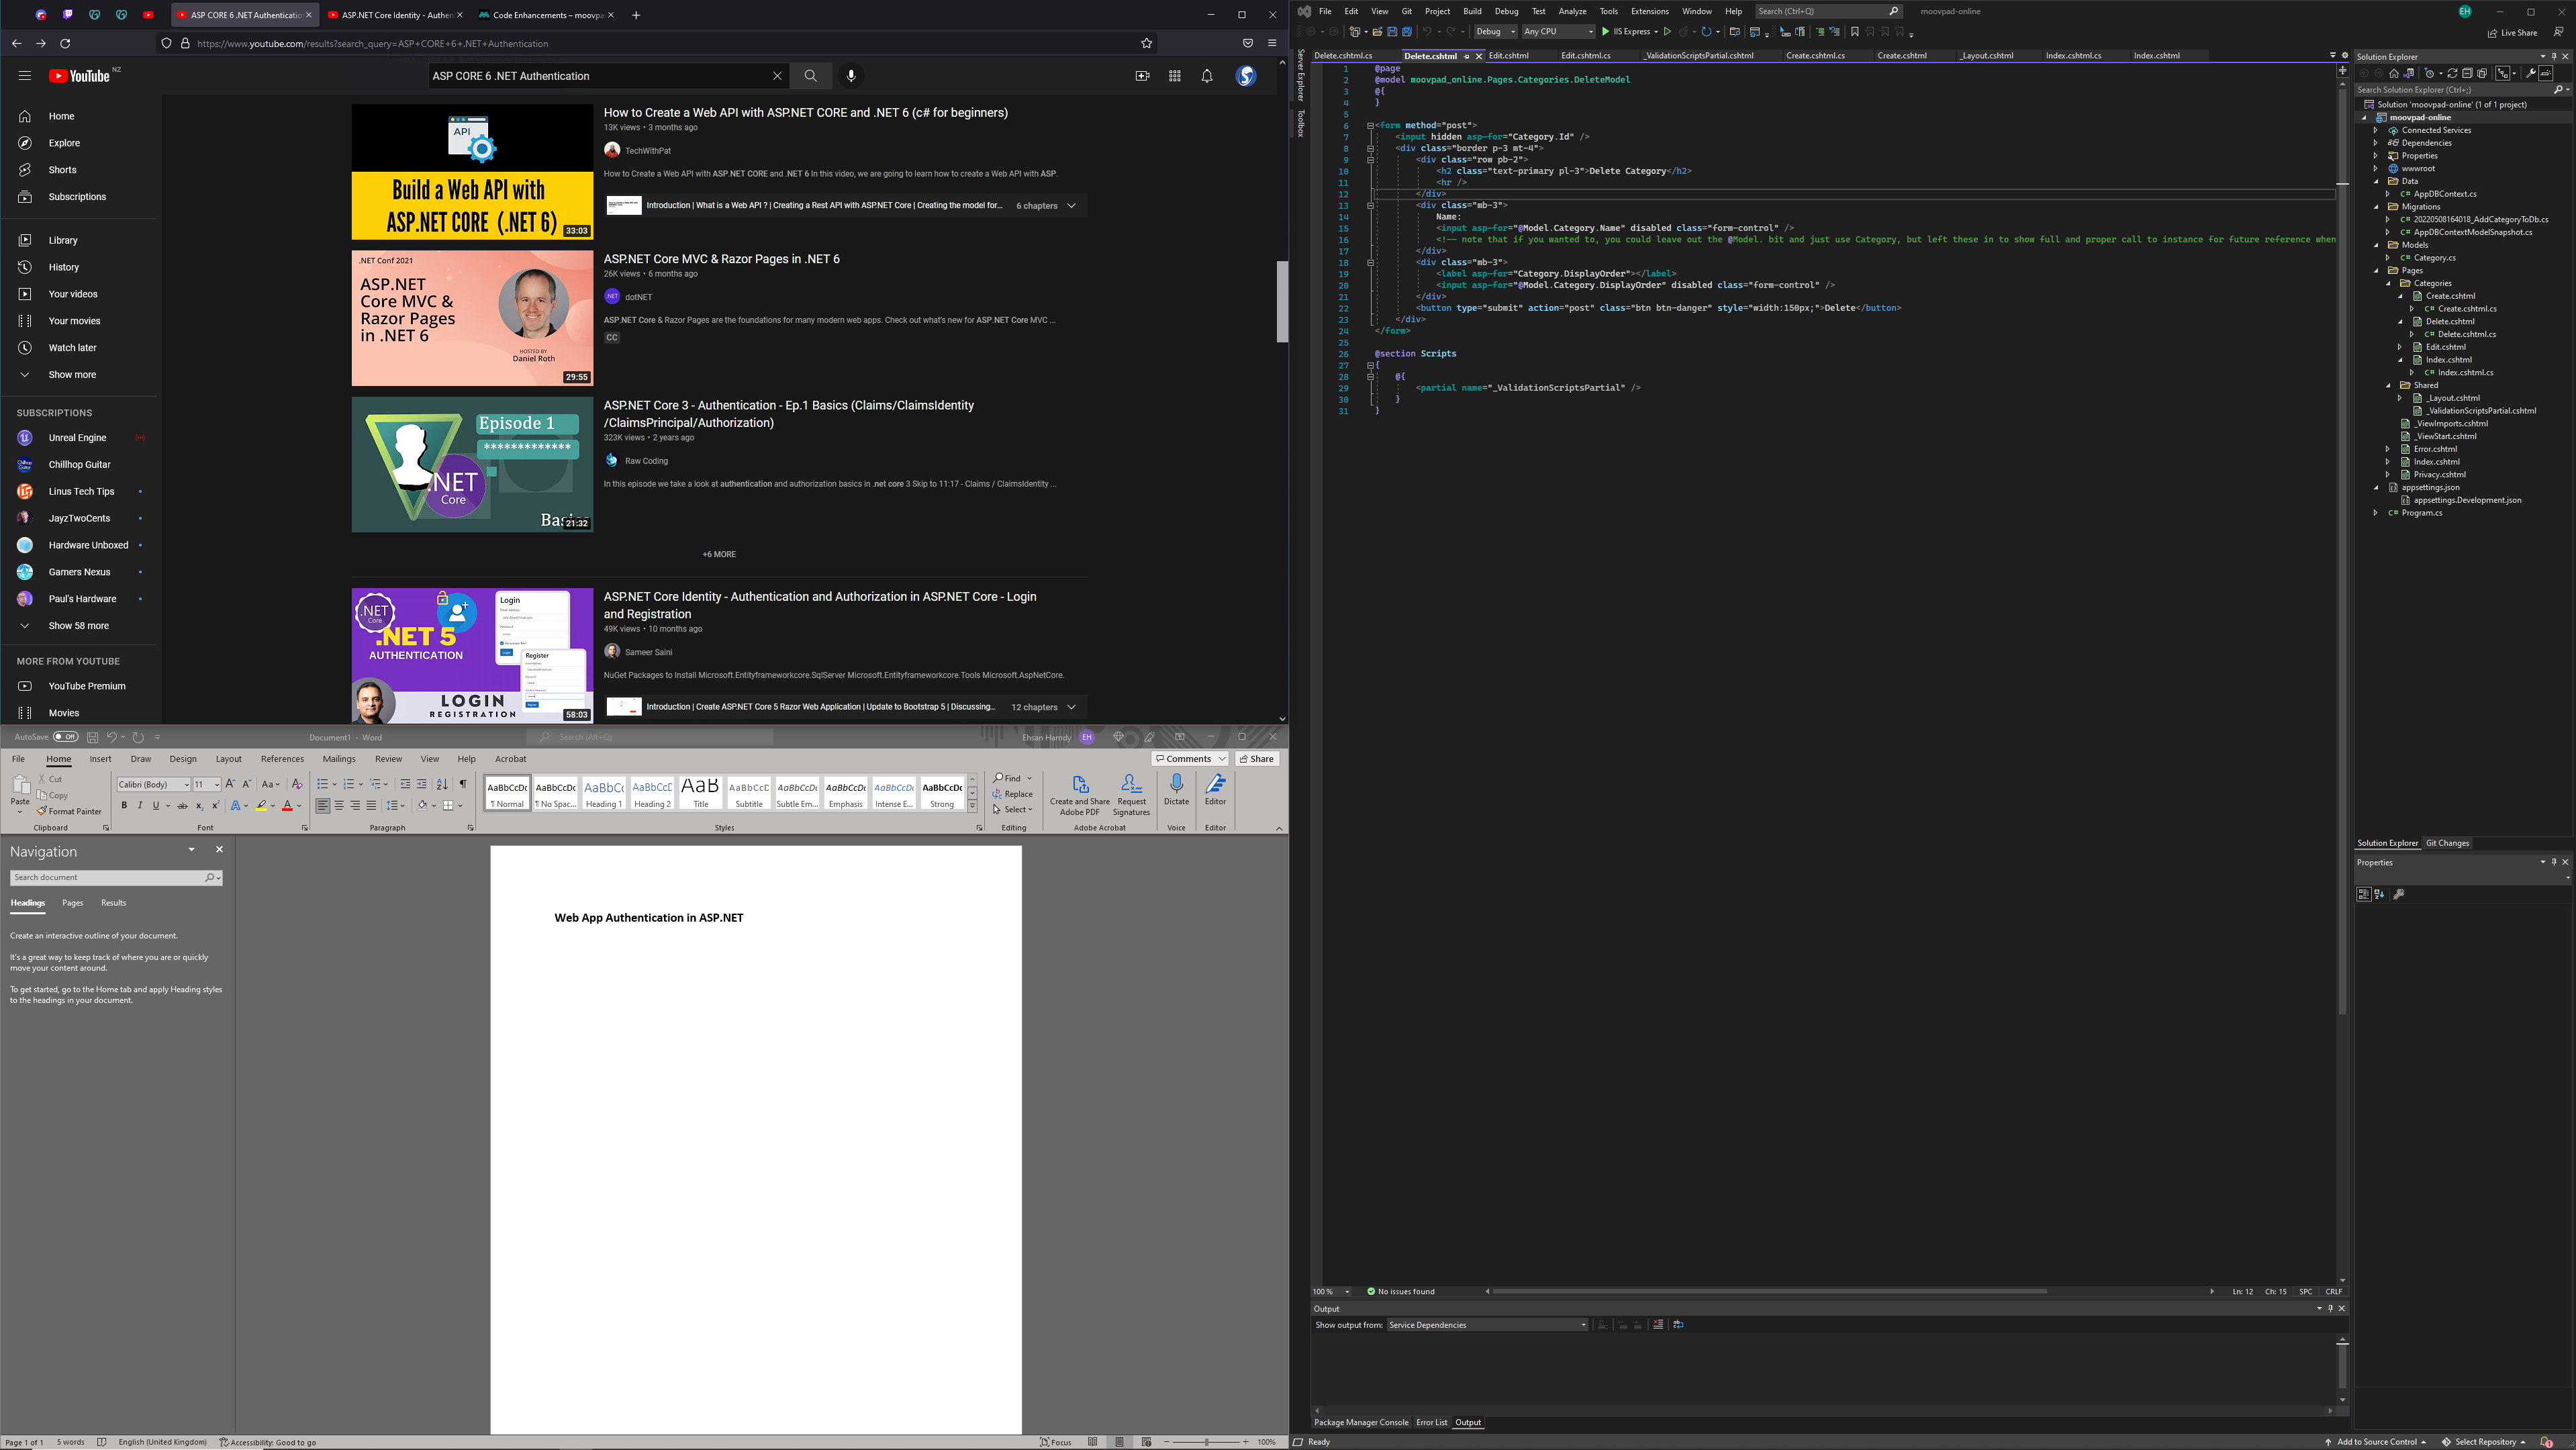Toggle Show/Hide paragraph marks in Word
This screenshot has height=1450, width=2576.
pyautogui.click(x=462, y=784)
